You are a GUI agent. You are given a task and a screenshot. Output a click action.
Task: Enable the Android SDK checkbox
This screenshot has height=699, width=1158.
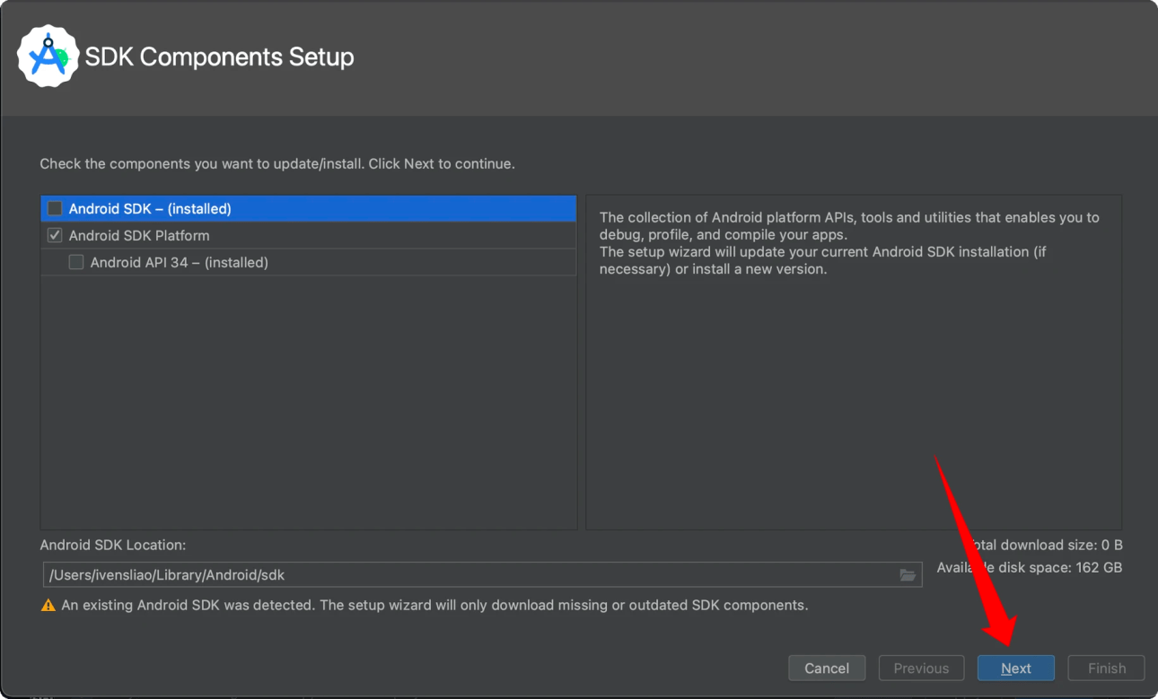click(55, 209)
